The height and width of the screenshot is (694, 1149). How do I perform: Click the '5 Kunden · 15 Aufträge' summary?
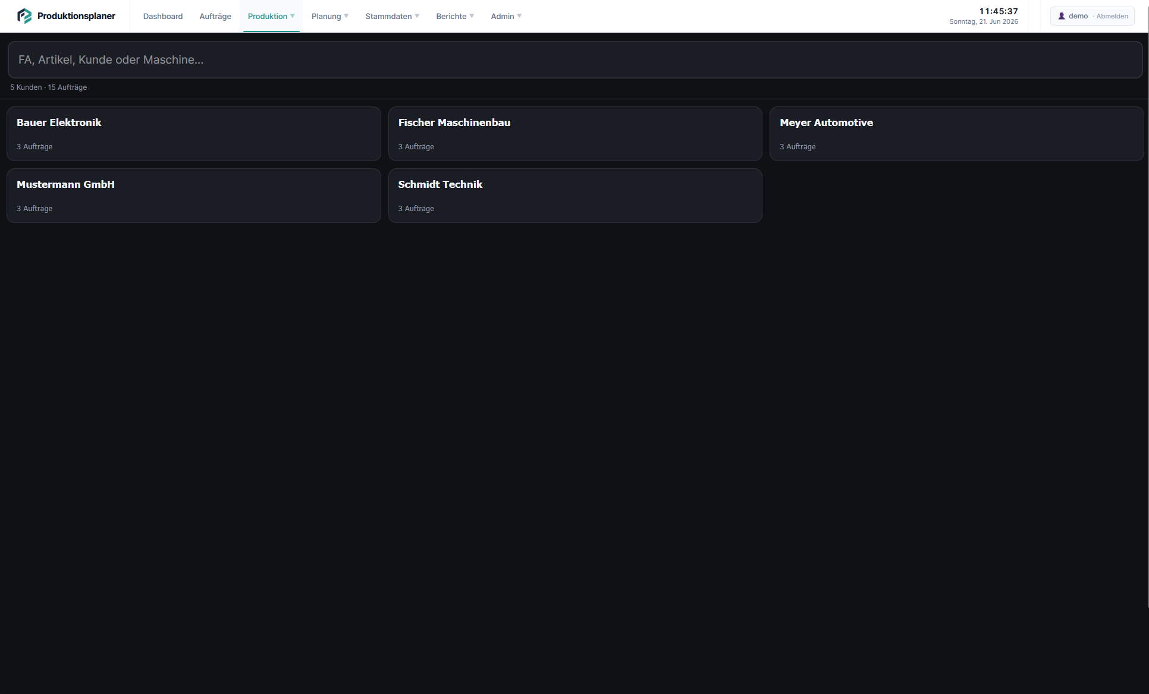click(49, 87)
